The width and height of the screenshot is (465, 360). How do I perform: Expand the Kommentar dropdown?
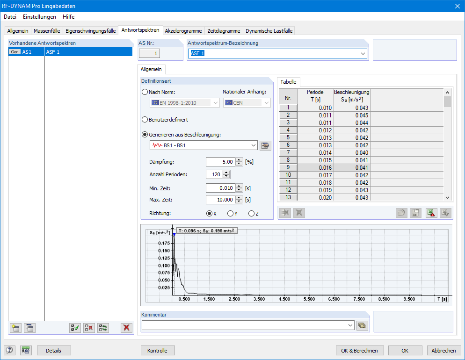350,325
